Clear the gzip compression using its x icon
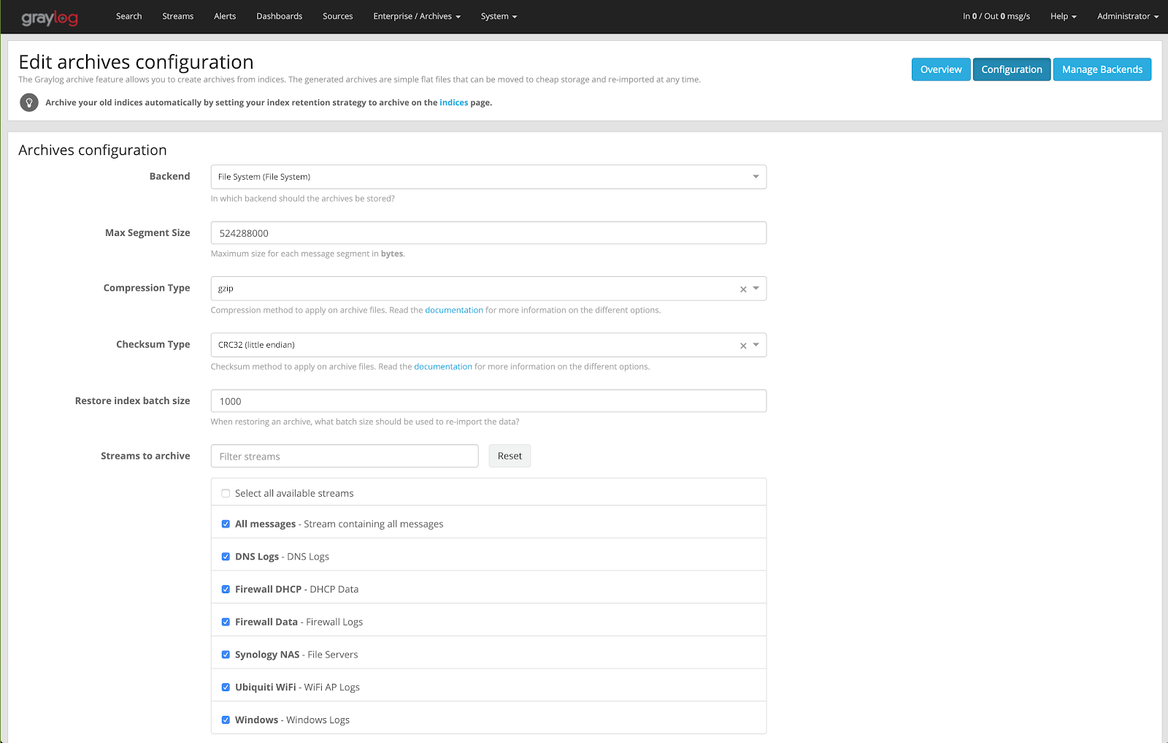This screenshot has width=1168, height=743. [742, 289]
